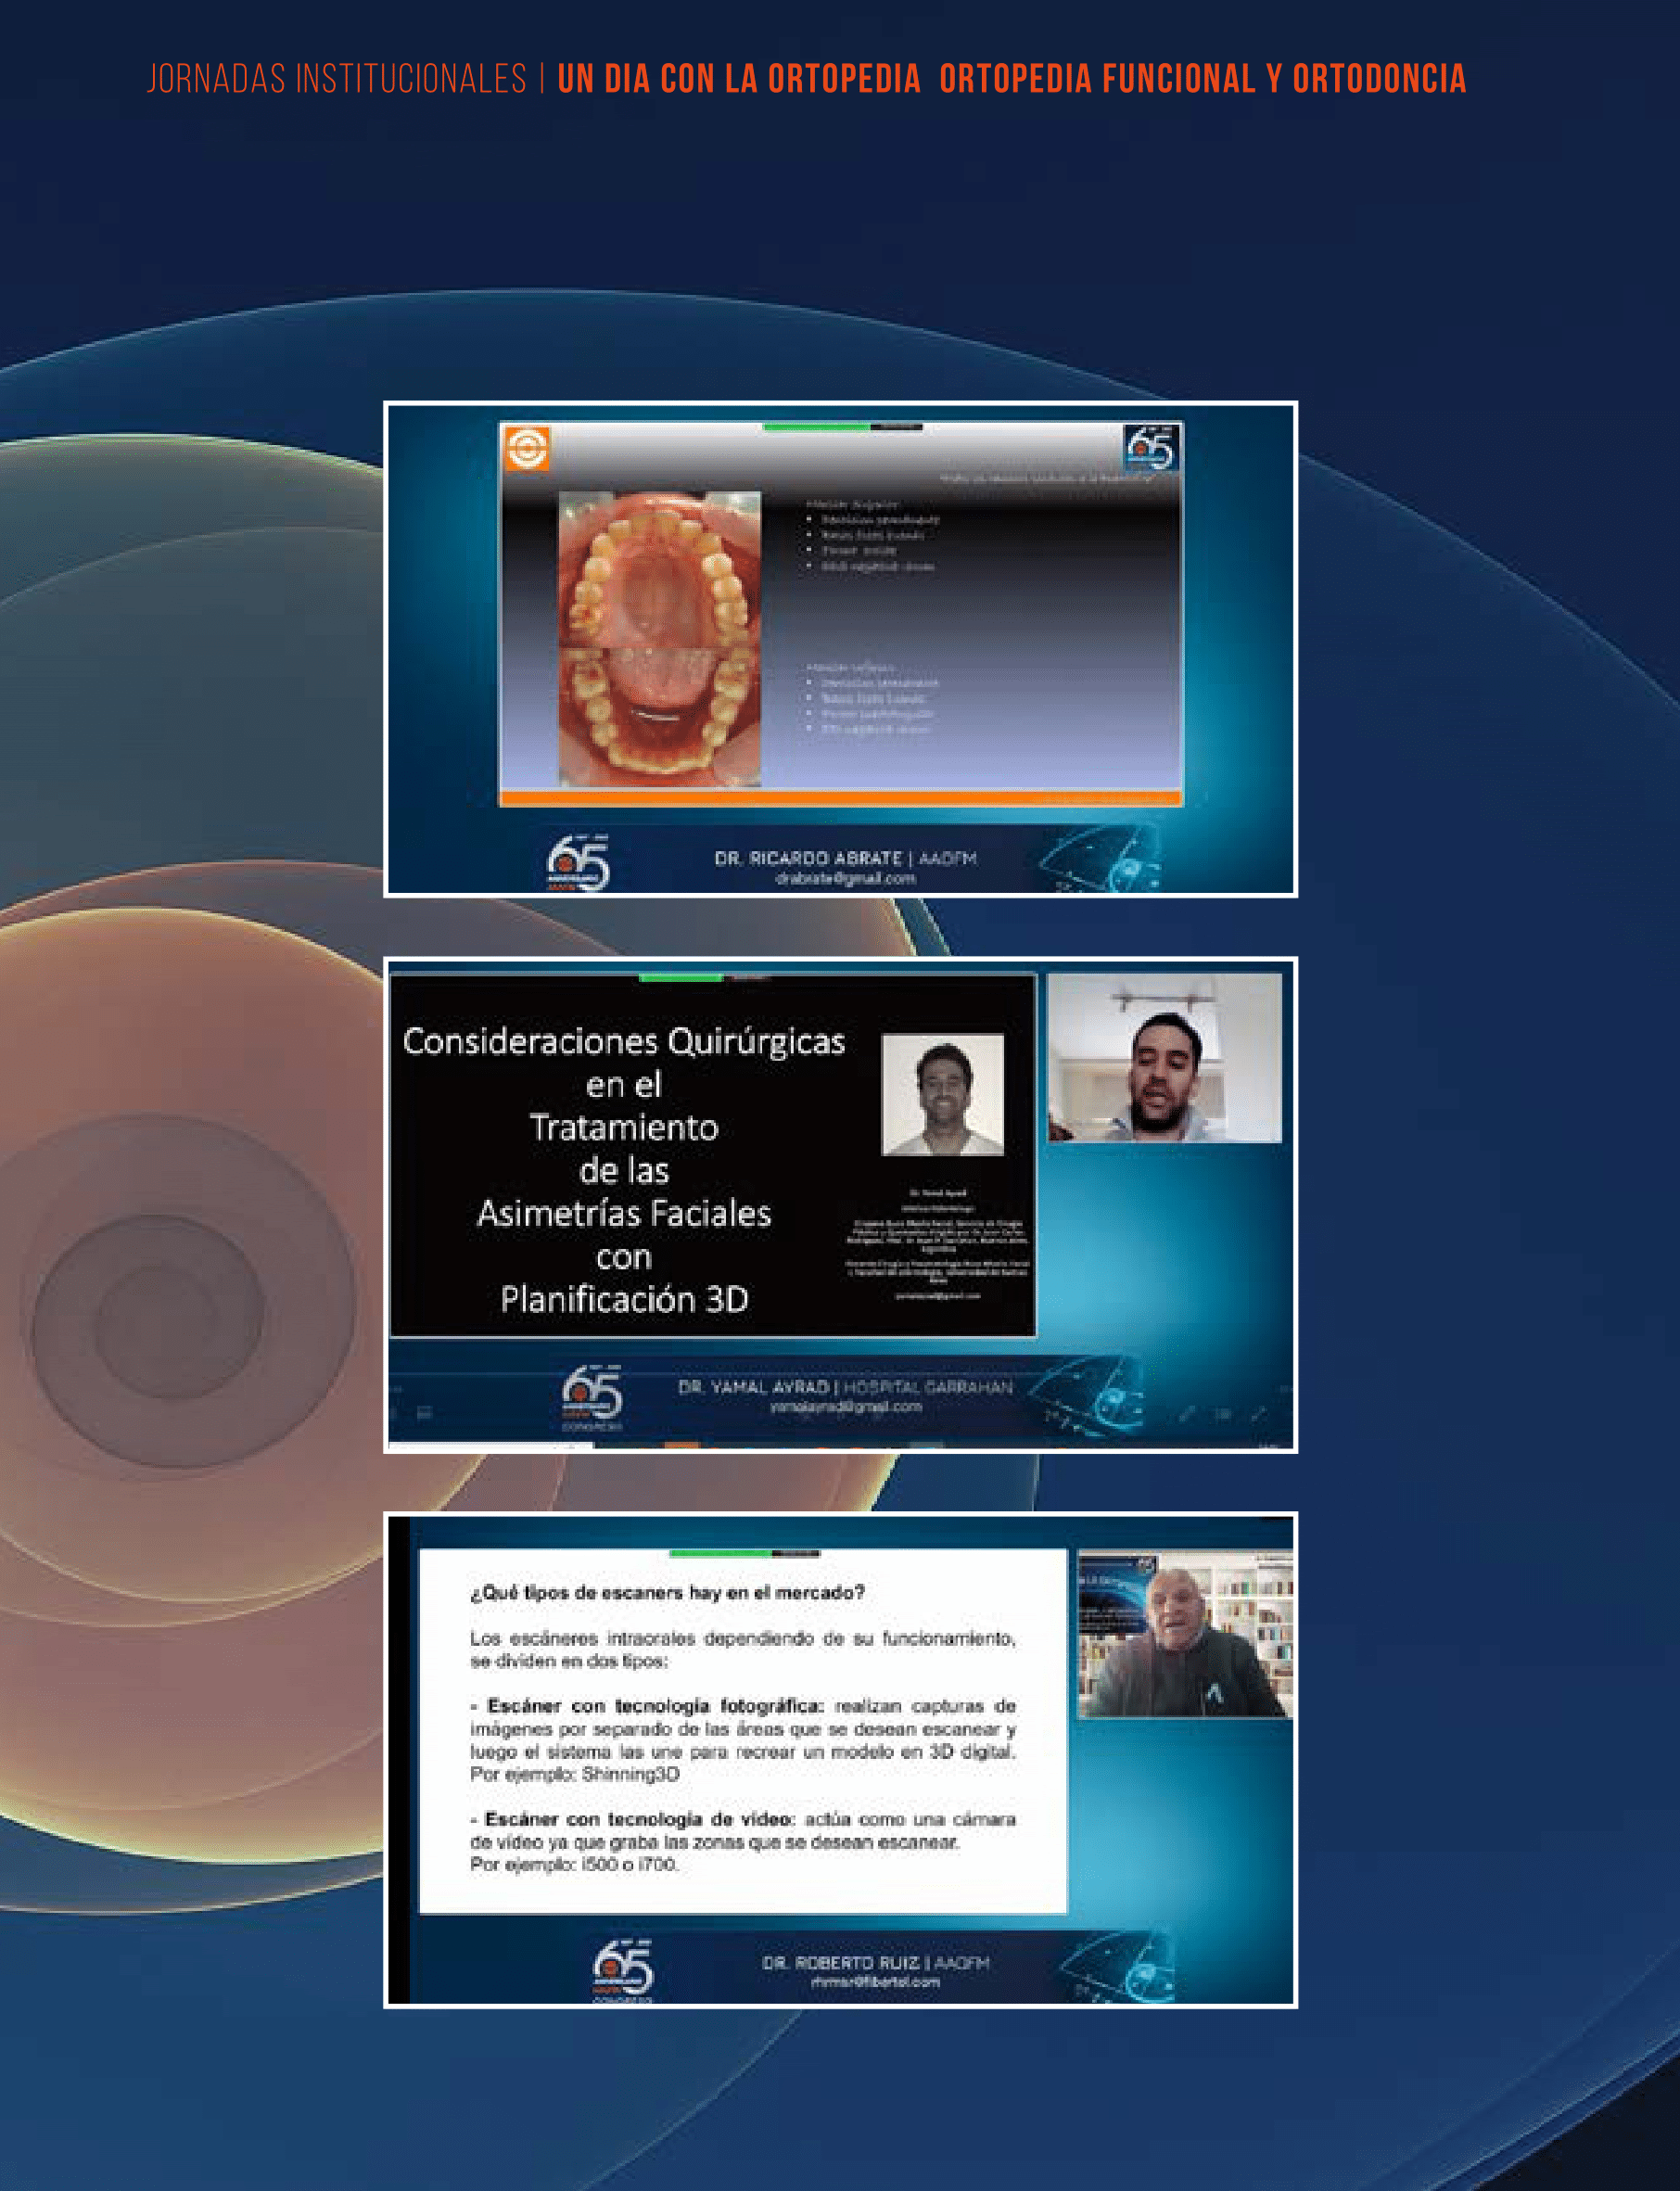
Task: Click the email under Dr. Roberto Ruiz's name
Action: point(875,1981)
